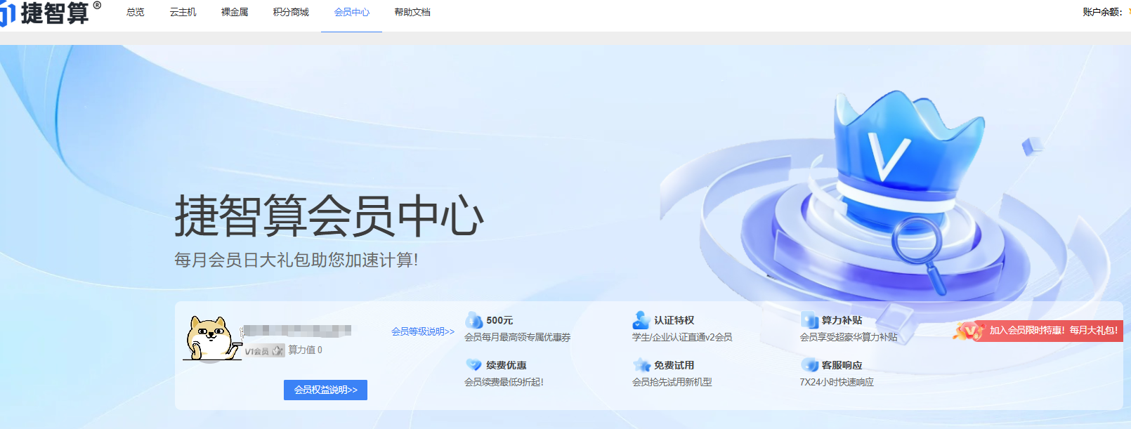This screenshot has width=1131, height=429.
Task: Open the 帮助文档 help docs
Action: tap(412, 13)
